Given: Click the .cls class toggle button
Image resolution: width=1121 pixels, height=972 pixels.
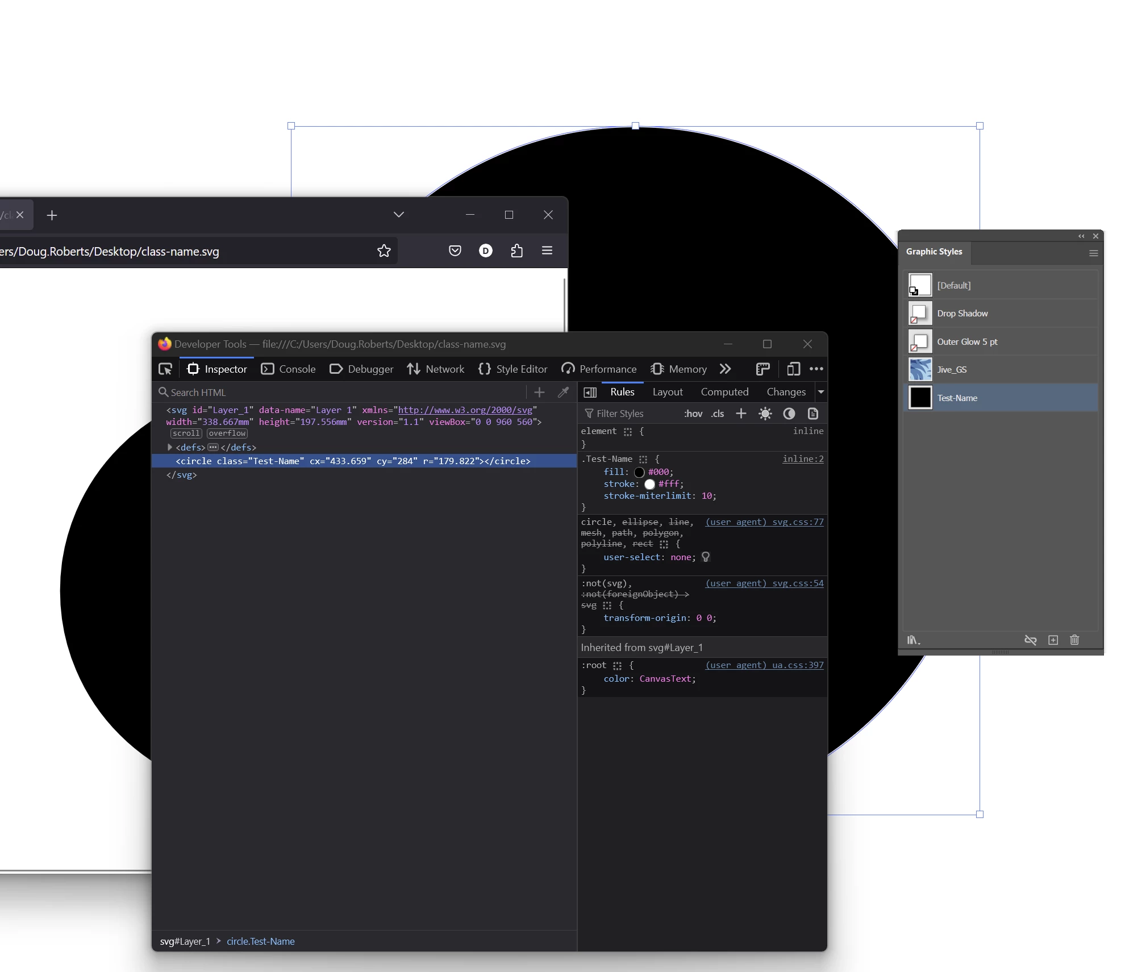Looking at the screenshot, I should point(718,414).
